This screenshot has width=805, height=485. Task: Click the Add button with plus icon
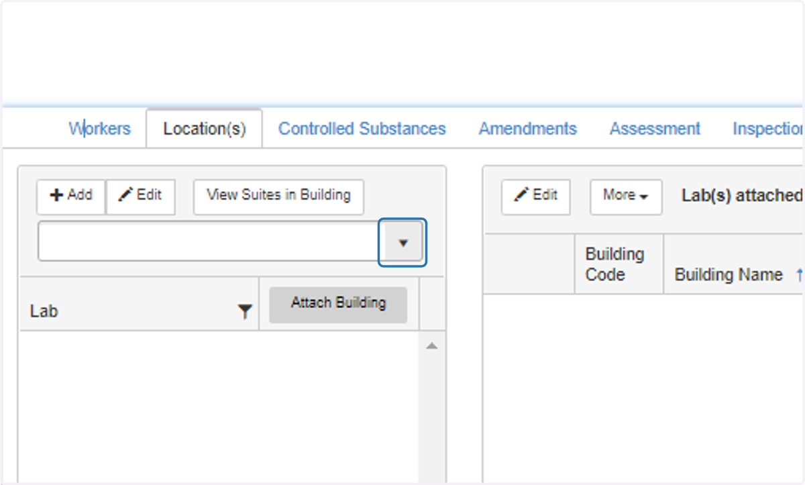(x=71, y=196)
